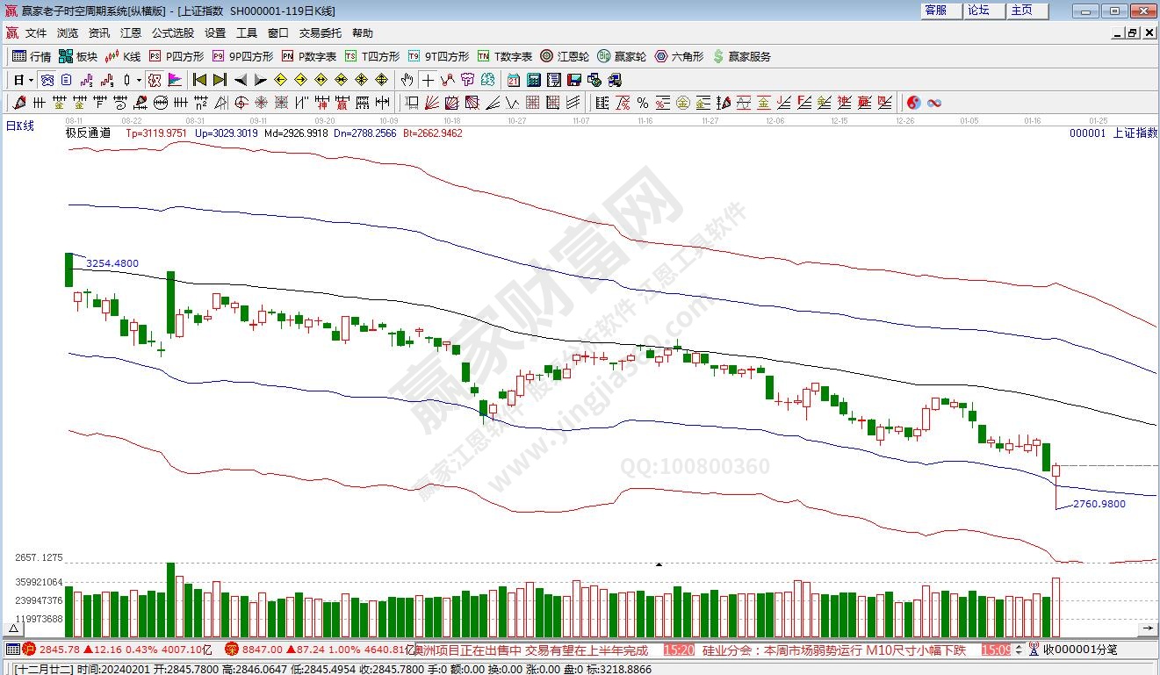Image resolution: width=1160 pixels, height=675 pixels.
Task: Click the horizontal scrollbar right arrow
Action: click(x=1148, y=628)
